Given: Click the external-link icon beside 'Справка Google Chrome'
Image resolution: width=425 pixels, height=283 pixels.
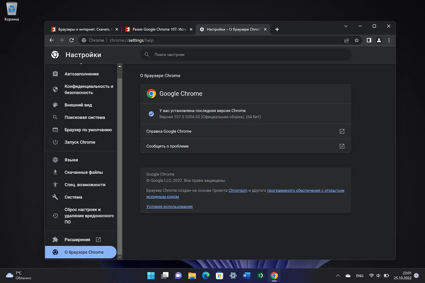Looking at the screenshot, I should (342, 131).
